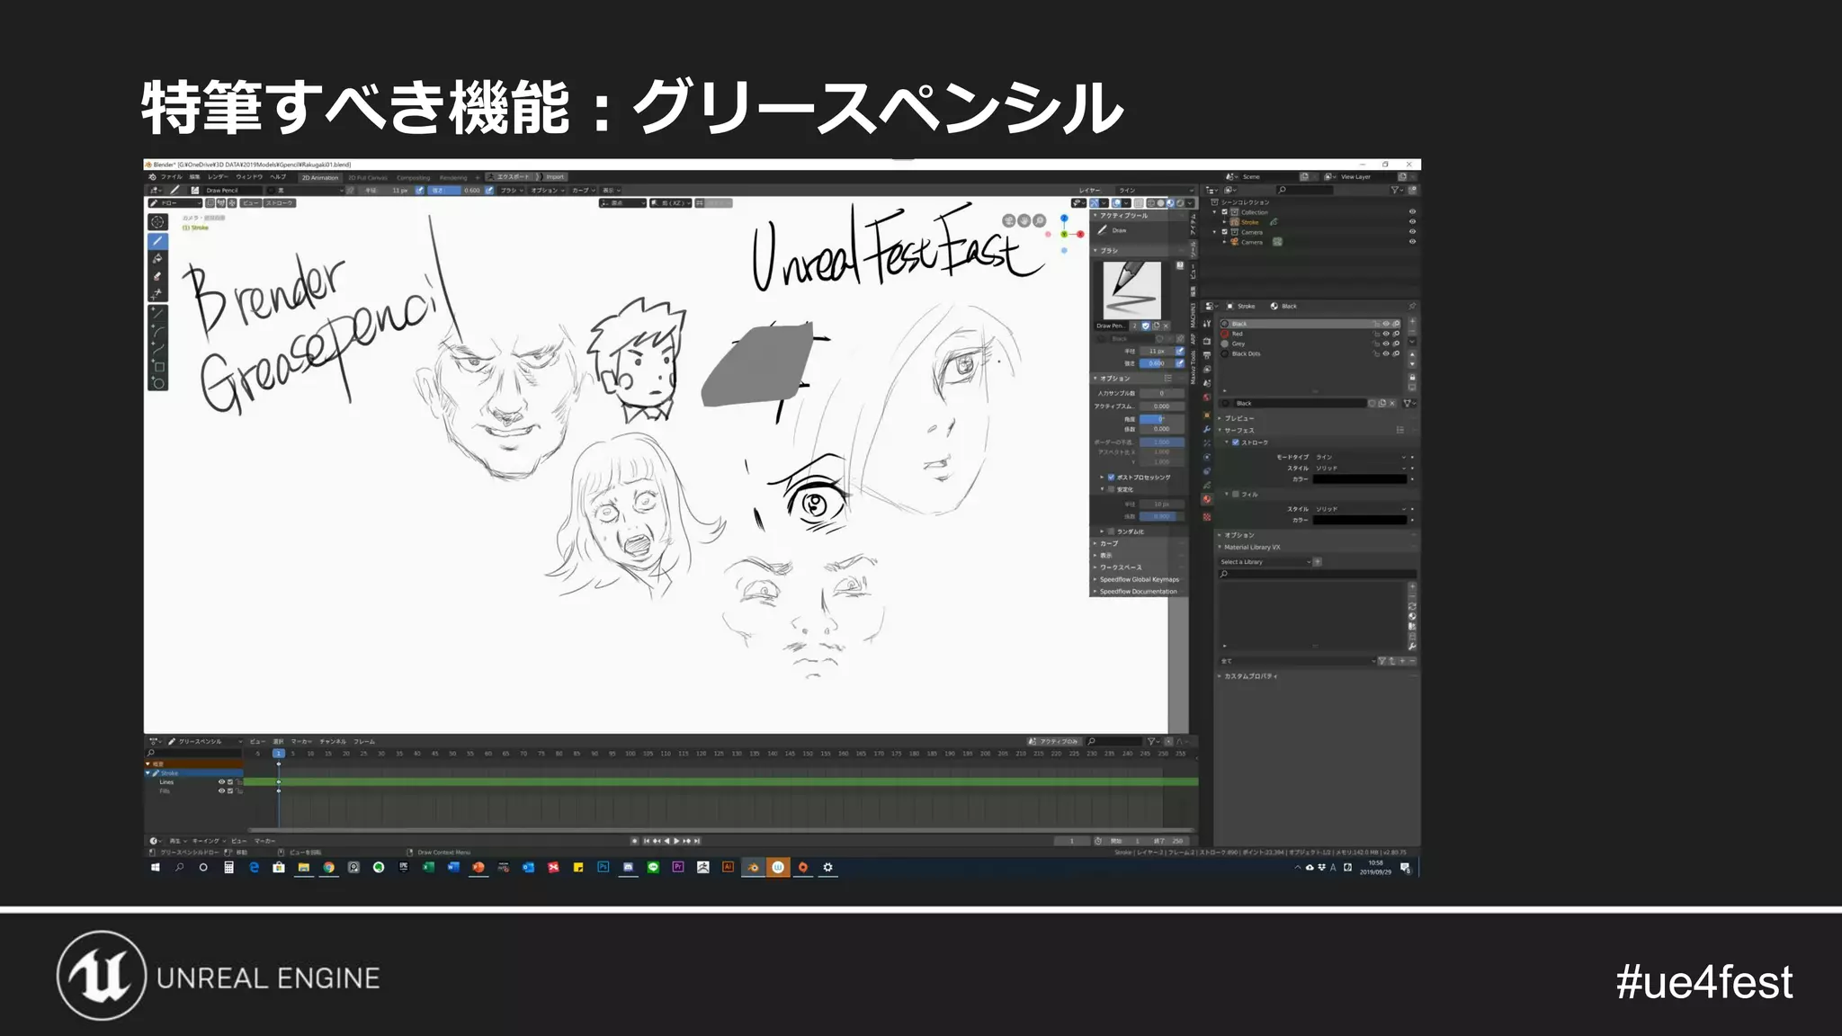Open the fill カラー black swatch

click(1360, 520)
